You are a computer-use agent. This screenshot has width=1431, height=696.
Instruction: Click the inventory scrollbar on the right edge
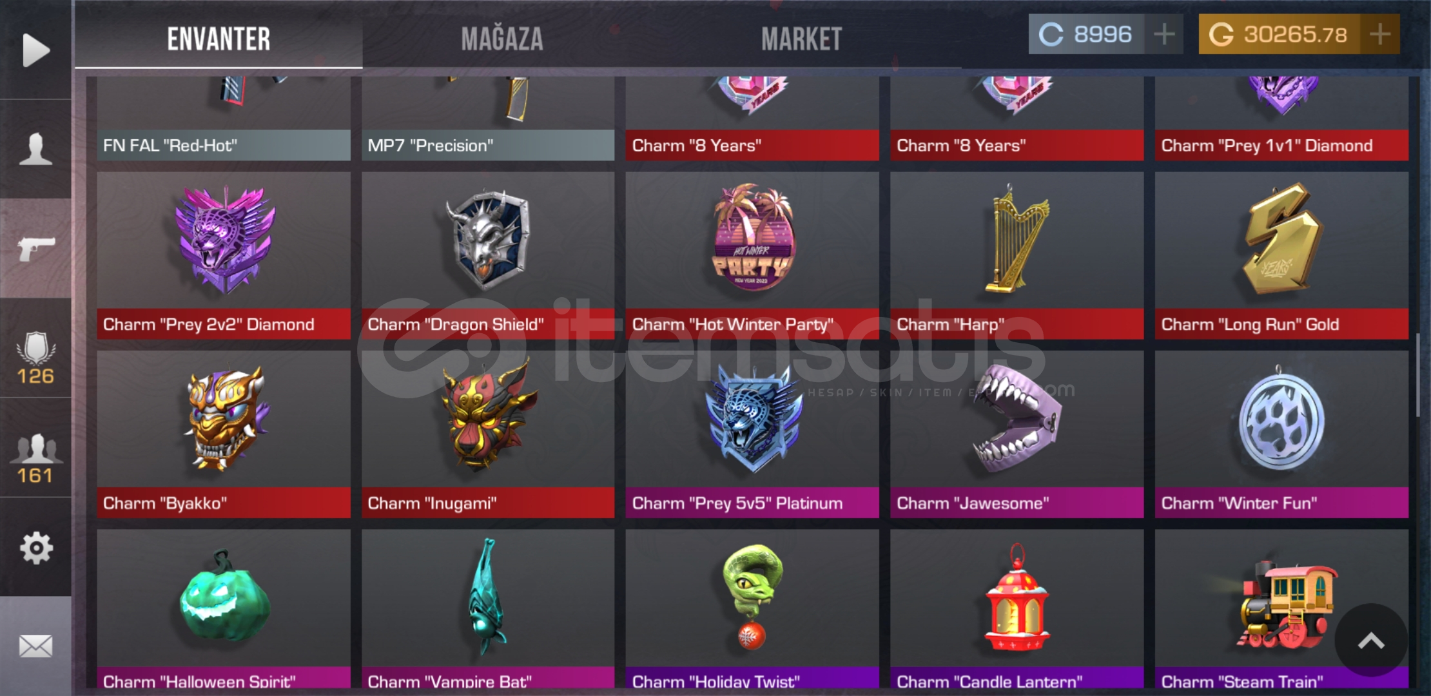click(1417, 375)
